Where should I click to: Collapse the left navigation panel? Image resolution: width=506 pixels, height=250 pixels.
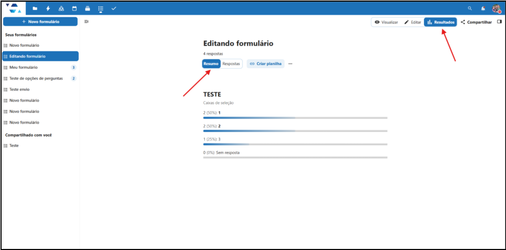coord(86,21)
